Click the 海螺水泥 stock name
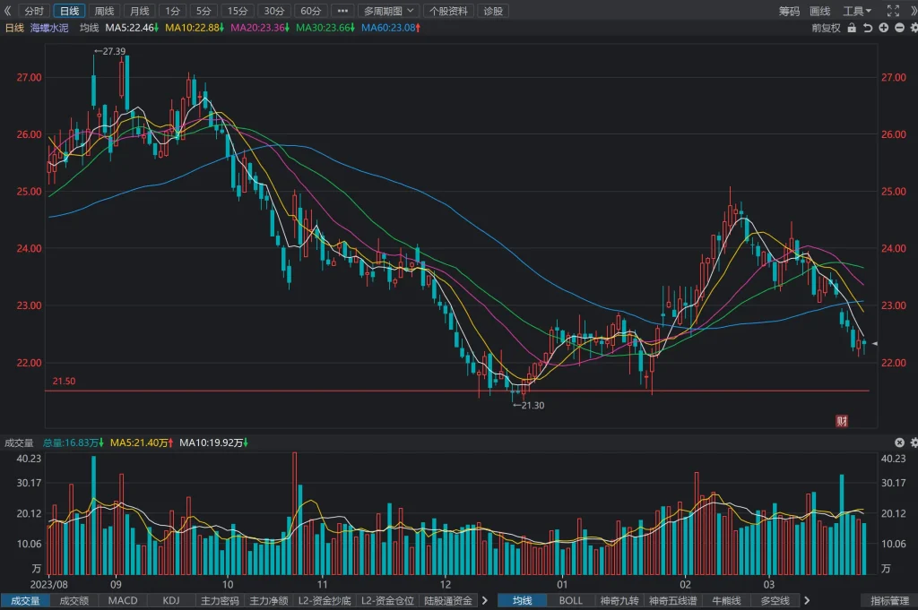This screenshot has height=610, width=918. click(49, 28)
